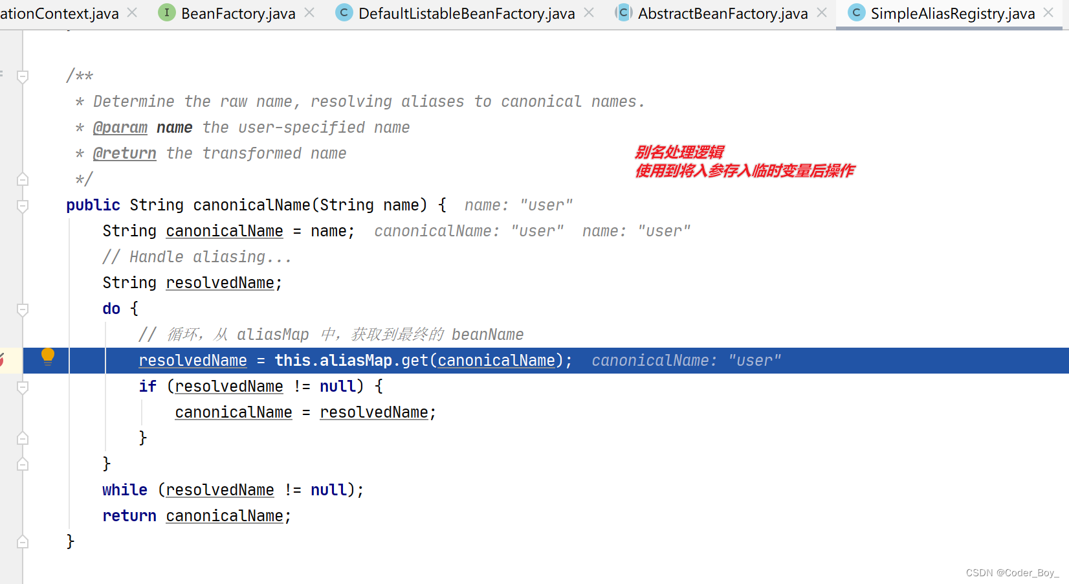
Task: Click the inline hint canonicalName: "user" on highlighted line
Action: point(686,361)
